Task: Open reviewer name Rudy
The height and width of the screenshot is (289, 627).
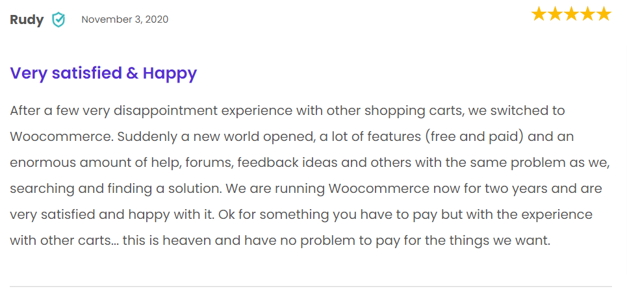Action: [27, 19]
